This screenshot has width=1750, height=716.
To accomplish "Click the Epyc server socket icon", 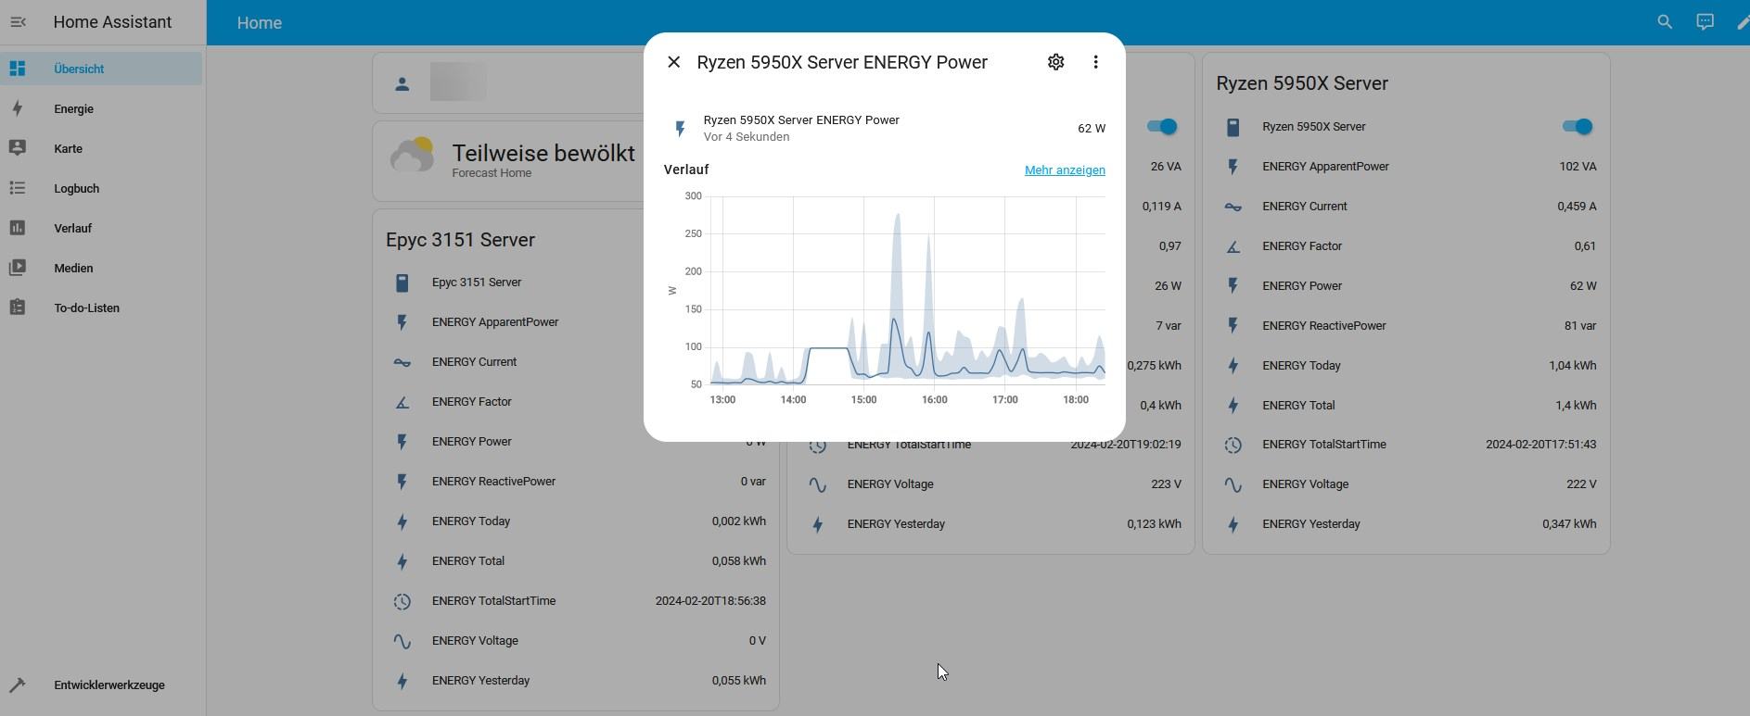I will [402, 283].
